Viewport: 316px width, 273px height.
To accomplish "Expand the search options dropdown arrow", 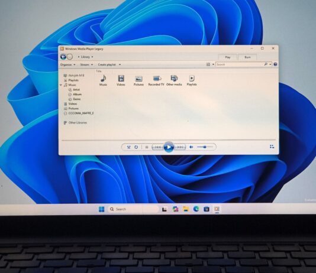I will coord(270,64).
